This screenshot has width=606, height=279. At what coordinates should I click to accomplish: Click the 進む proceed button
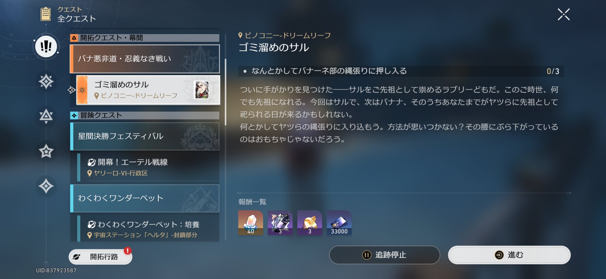click(x=509, y=255)
